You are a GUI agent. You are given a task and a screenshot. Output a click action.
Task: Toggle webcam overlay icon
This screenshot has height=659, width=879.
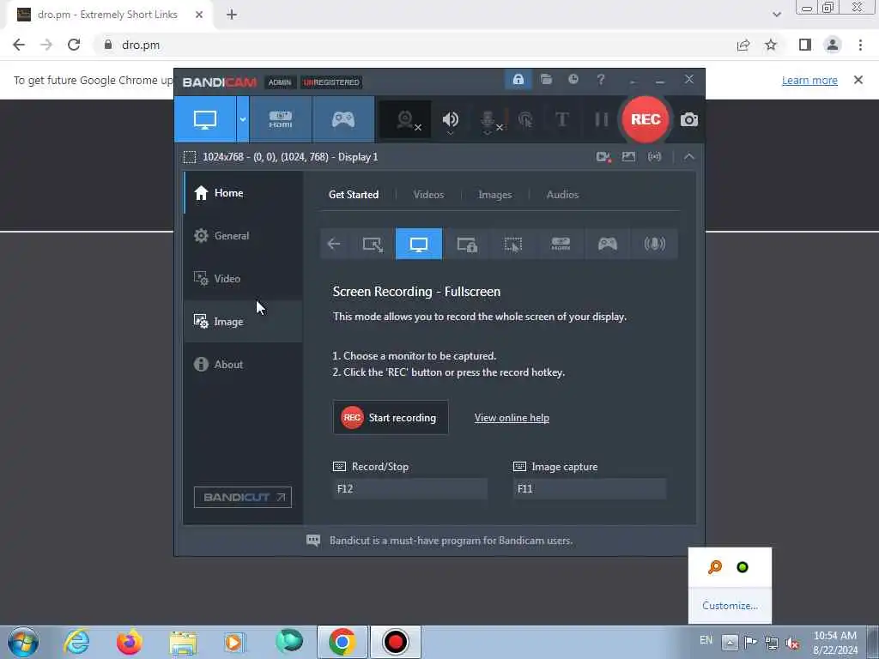406,119
